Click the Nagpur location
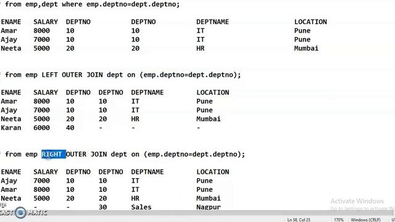The image size is (395, 222). click(209, 207)
